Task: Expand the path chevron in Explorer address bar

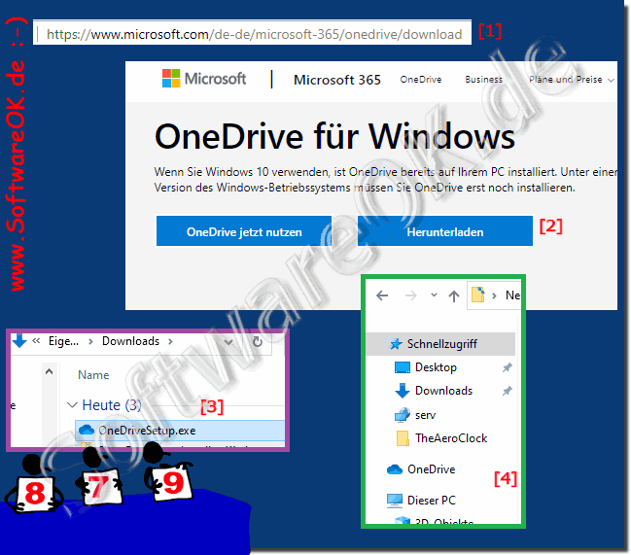Action: [x=494, y=296]
